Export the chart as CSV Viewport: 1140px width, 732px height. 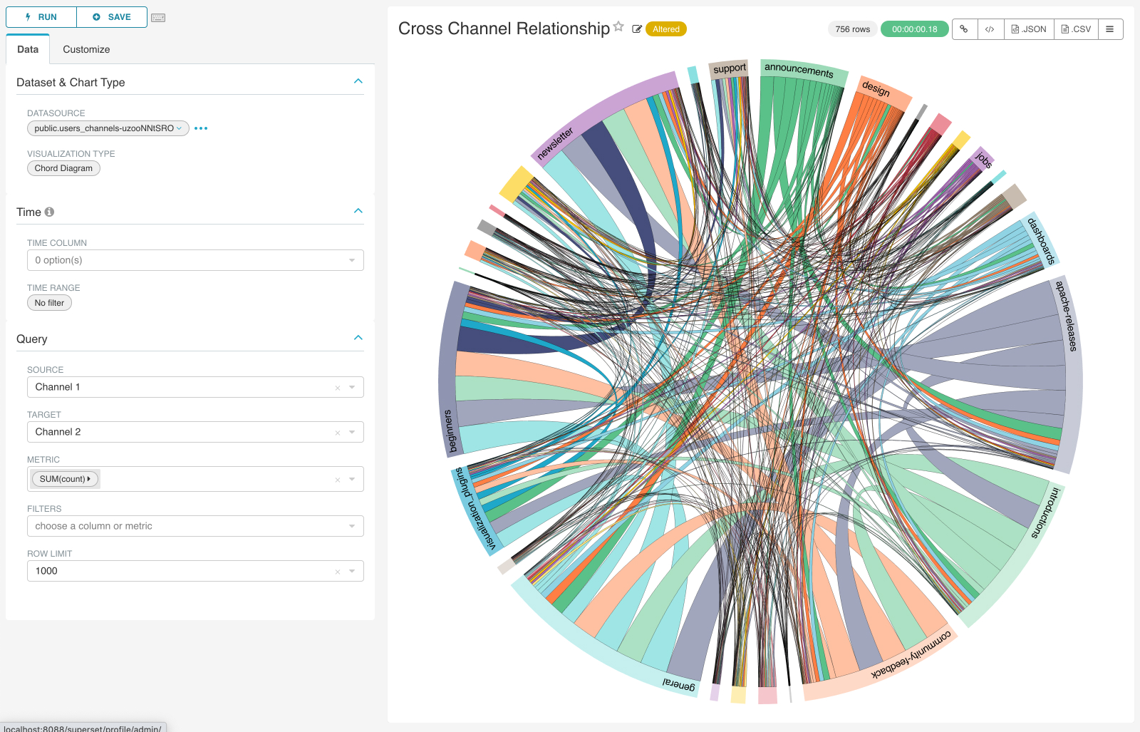click(1076, 29)
